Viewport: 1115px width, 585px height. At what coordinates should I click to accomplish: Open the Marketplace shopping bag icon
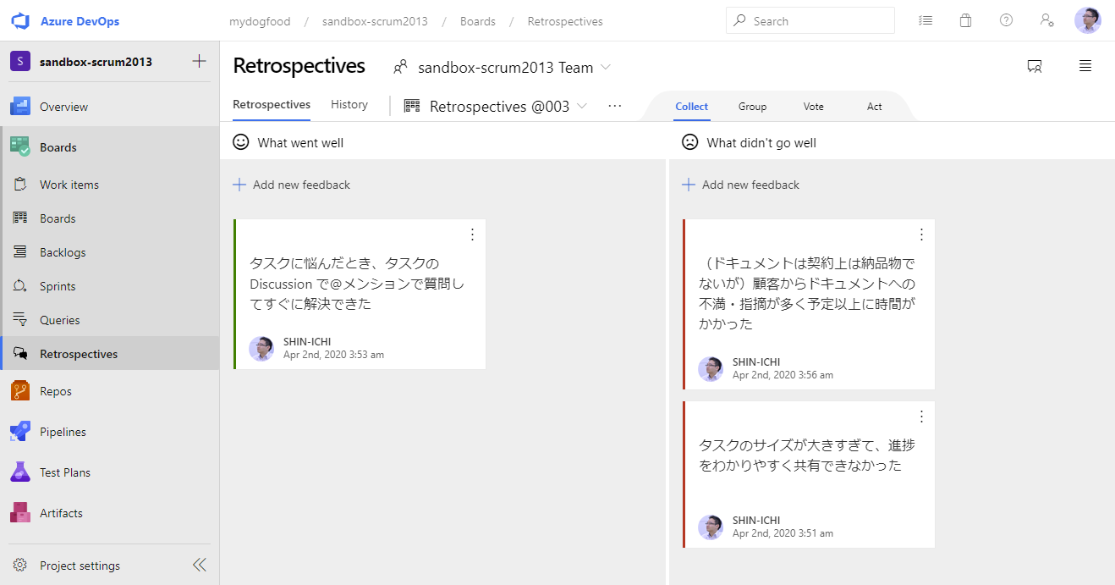(965, 19)
